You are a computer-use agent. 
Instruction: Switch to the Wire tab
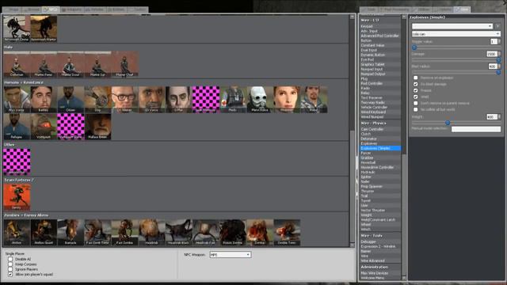pyautogui.click(x=462, y=9)
